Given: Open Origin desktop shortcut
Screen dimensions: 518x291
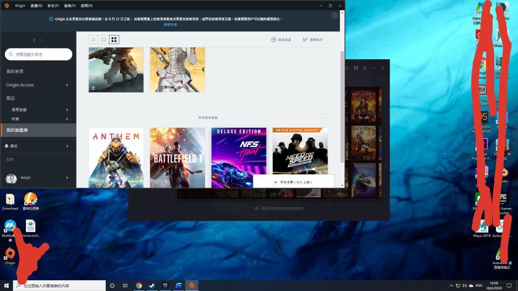Looking at the screenshot, I should pyautogui.click(x=10, y=257).
